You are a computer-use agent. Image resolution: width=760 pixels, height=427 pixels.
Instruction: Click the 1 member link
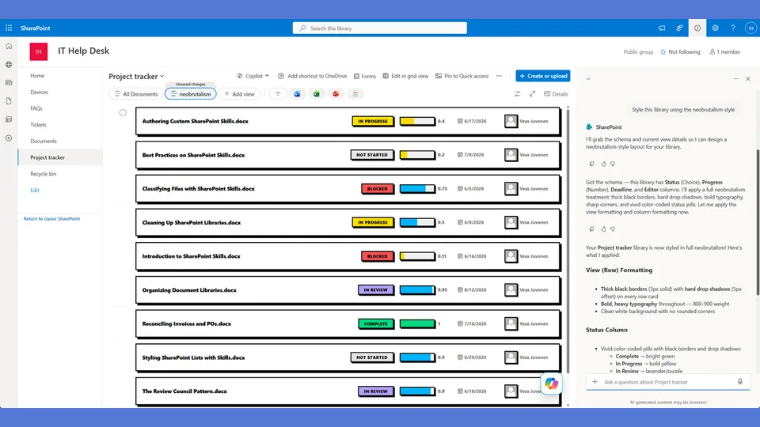pos(725,52)
